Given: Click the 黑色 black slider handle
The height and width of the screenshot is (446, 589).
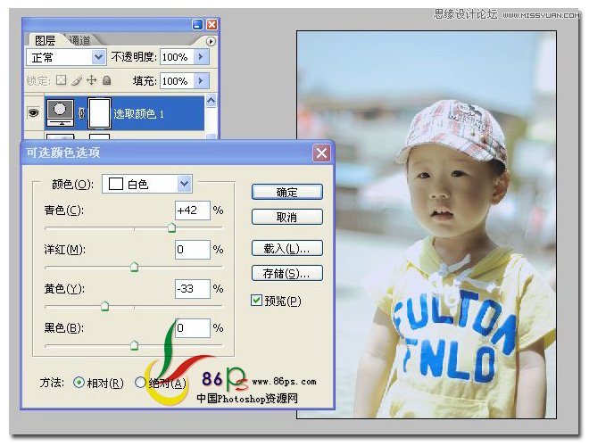Looking at the screenshot, I should [134, 345].
